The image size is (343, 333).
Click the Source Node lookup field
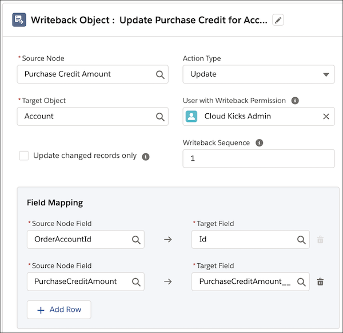[93, 74]
